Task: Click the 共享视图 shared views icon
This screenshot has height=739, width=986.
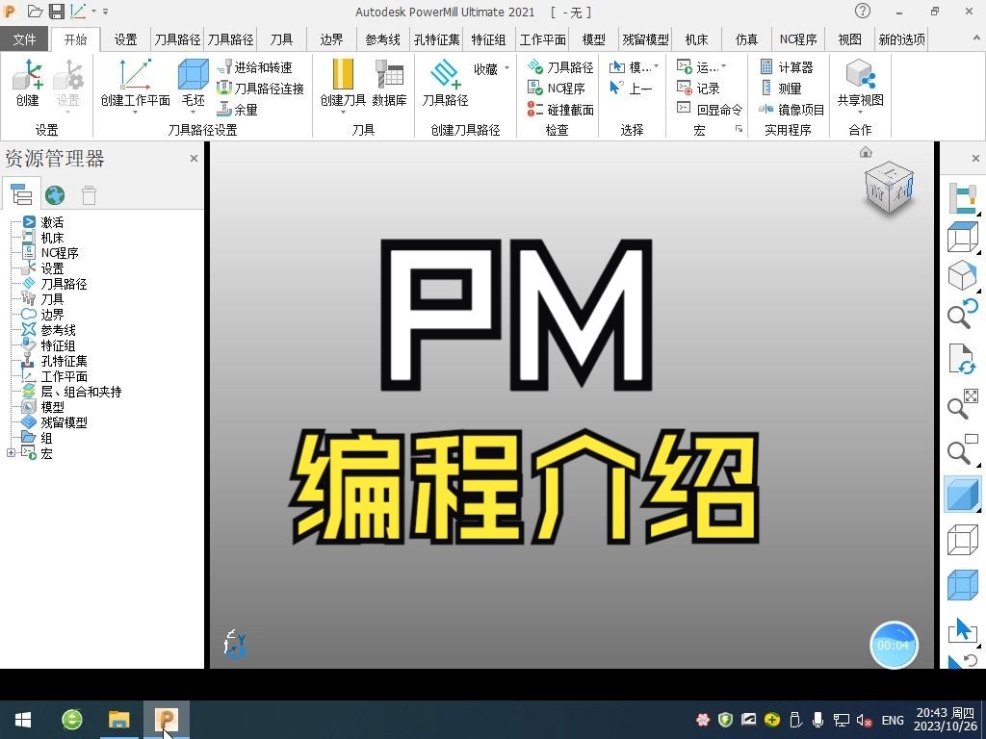Action: (860, 83)
